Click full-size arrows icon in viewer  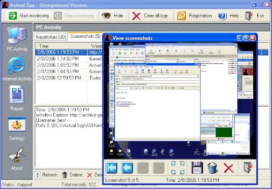click(178, 168)
